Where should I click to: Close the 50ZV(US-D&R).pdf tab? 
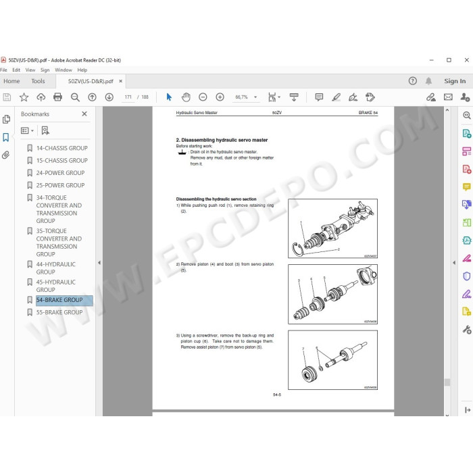point(120,81)
